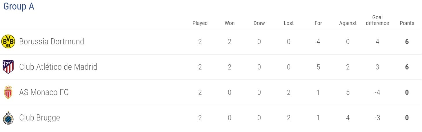Click Club Brugge's goals against value

click(x=348, y=118)
